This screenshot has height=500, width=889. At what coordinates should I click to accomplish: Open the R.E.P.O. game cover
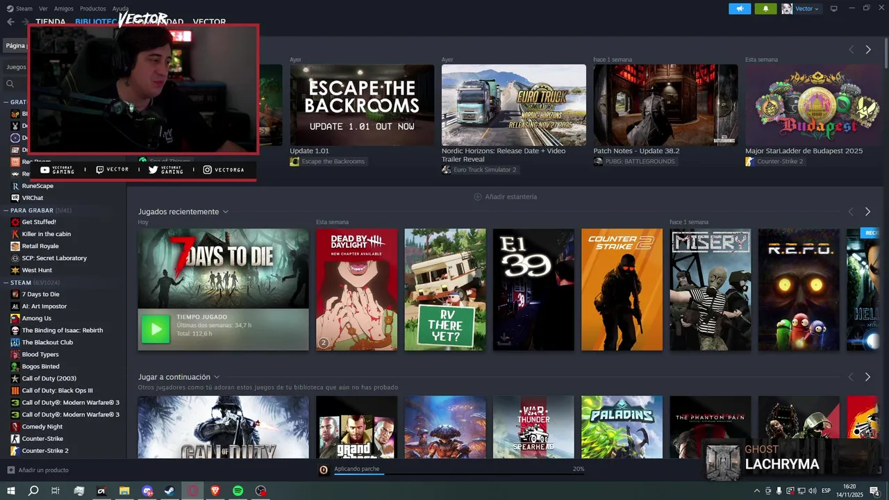pos(799,290)
